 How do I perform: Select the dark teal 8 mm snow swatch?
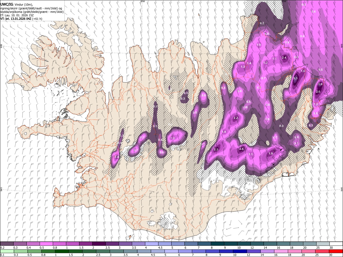pyautogui.click(x=218, y=244)
